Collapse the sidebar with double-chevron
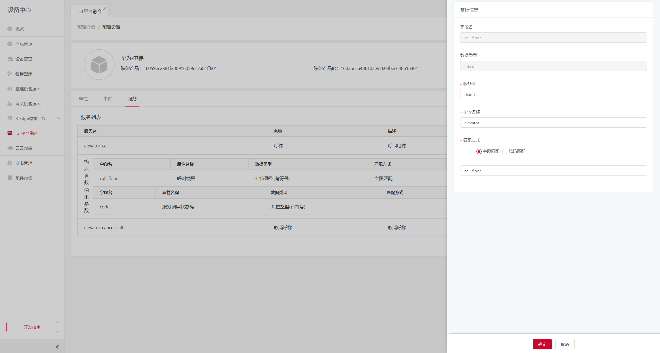This screenshot has width=660, height=353. [57, 347]
